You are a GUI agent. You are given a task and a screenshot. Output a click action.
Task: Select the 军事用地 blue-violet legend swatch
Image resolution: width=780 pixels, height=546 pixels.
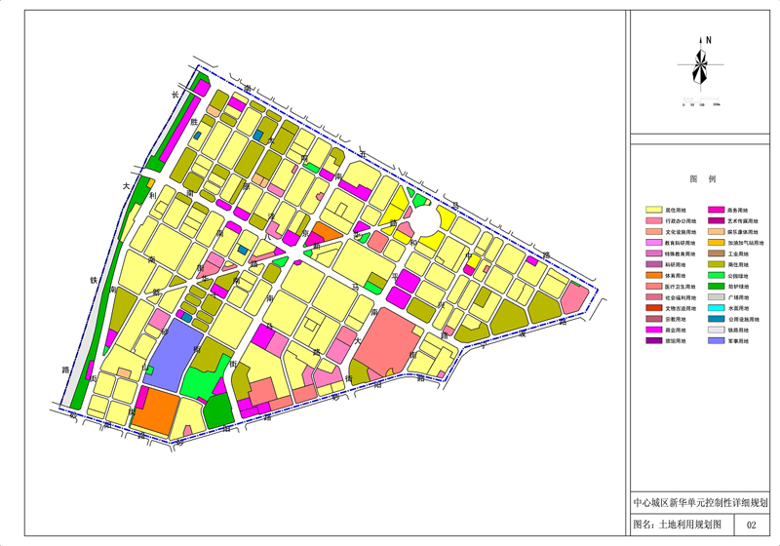coord(715,341)
